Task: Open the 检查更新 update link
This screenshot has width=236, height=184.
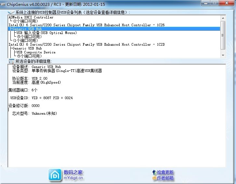Action: pos(165,172)
